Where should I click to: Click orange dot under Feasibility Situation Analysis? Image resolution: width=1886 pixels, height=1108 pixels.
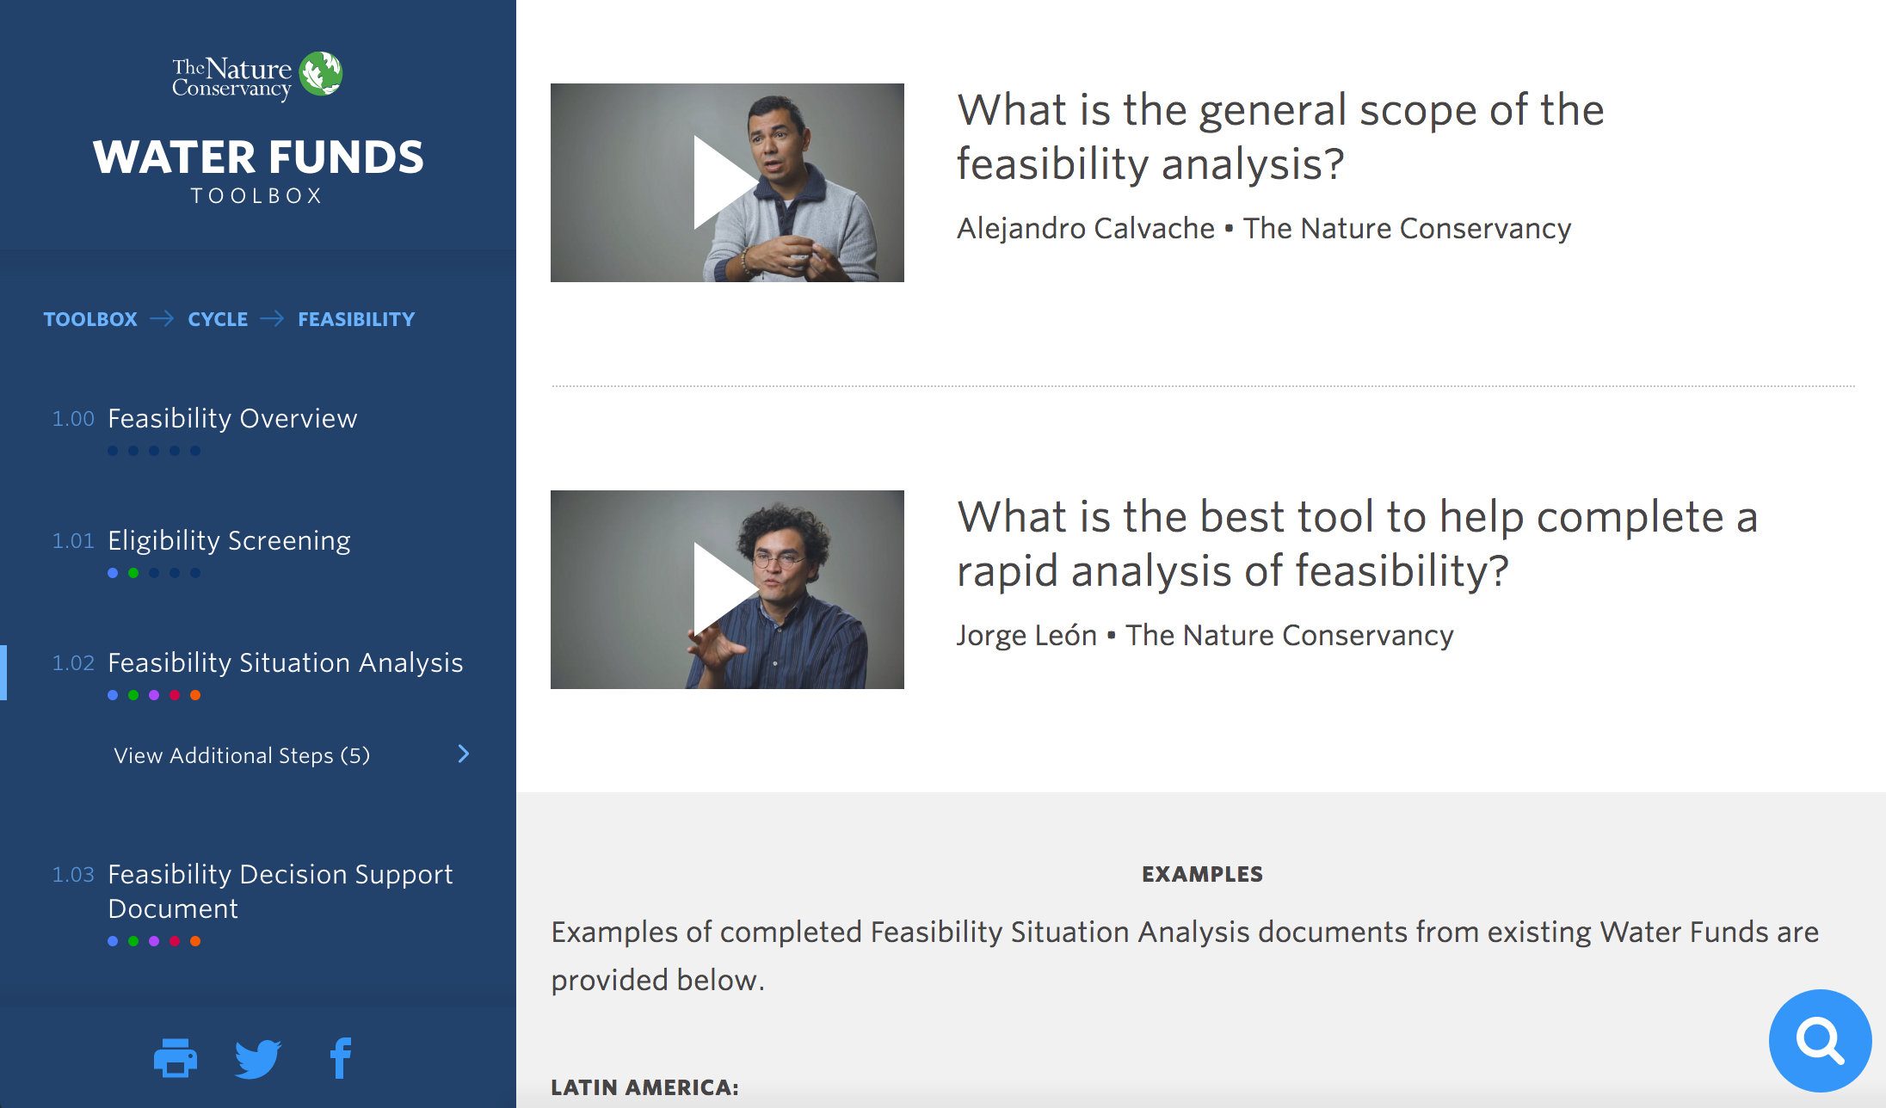pyautogui.click(x=195, y=695)
